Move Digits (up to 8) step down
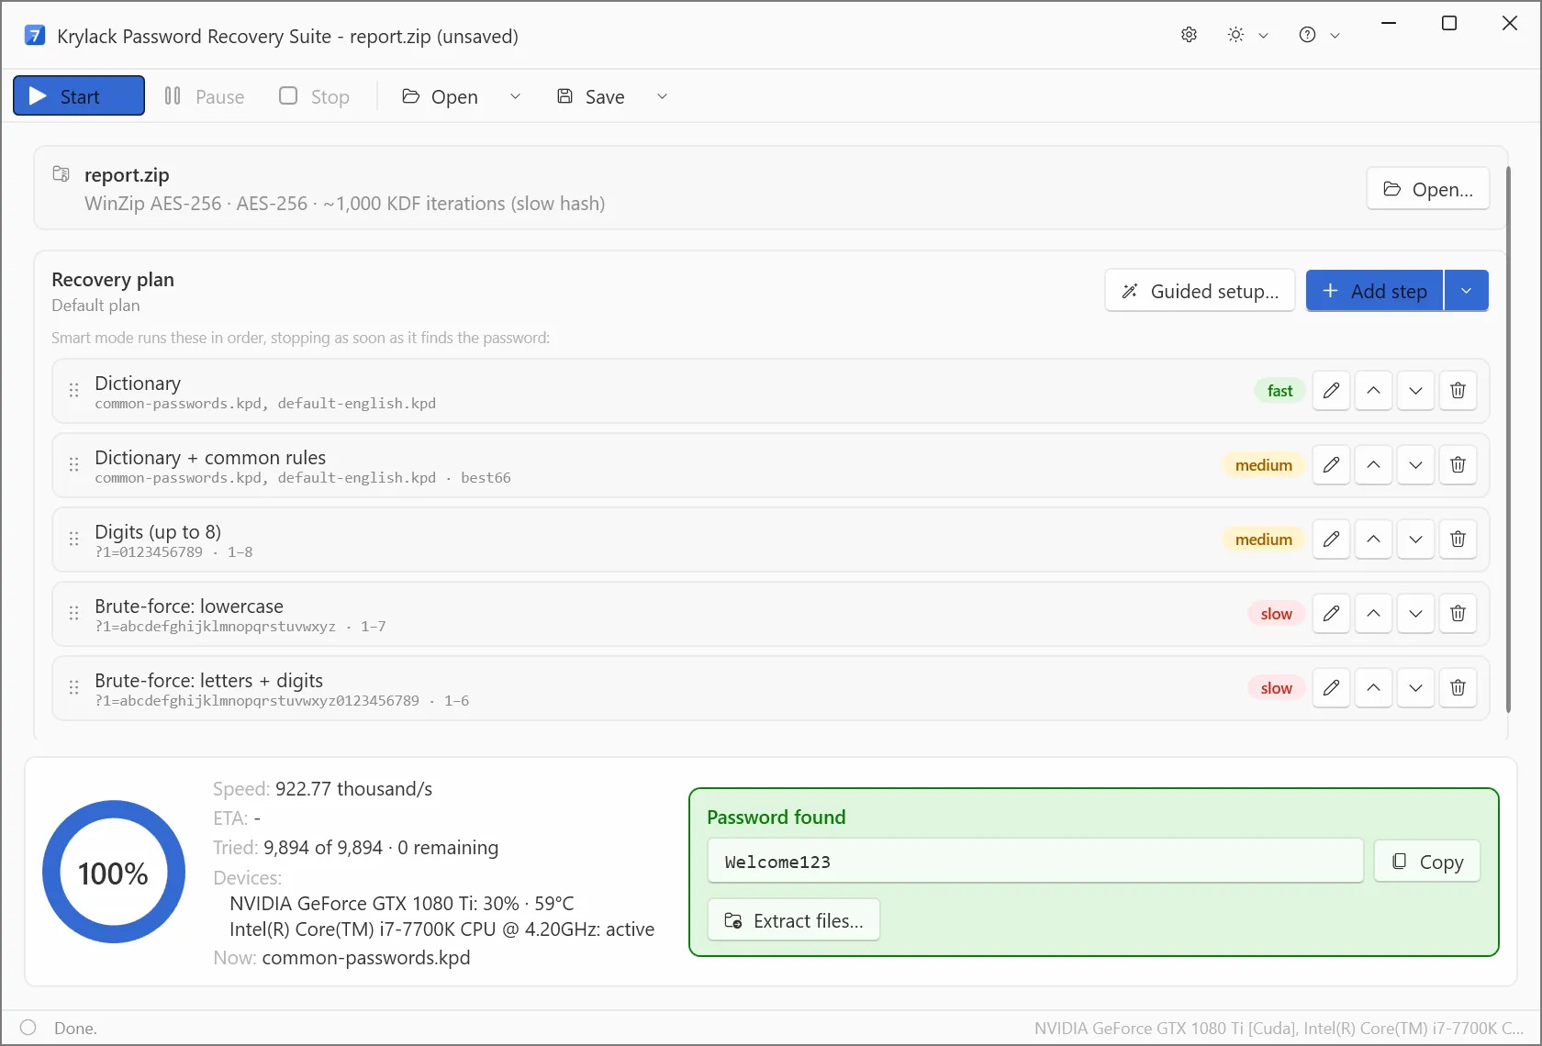Screen dimensions: 1542x1046 [1415, 540]
